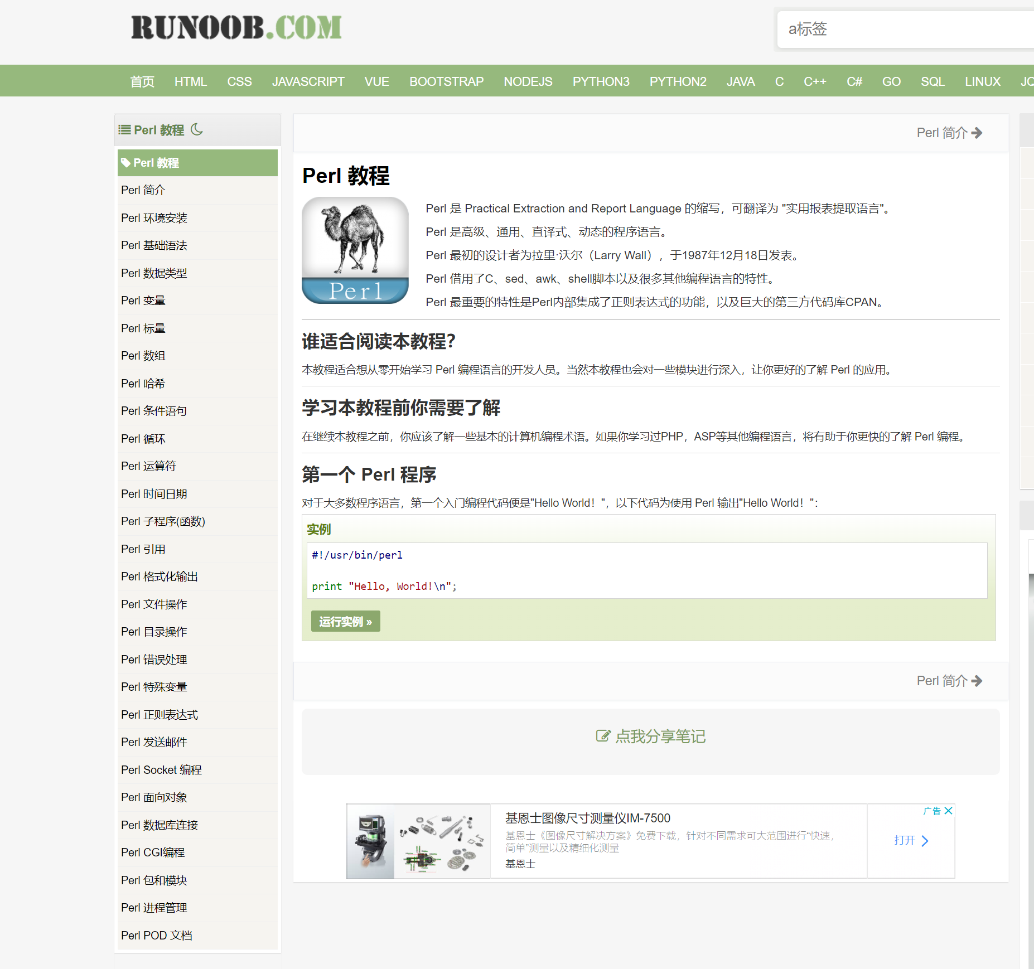Open Perl 环境安装 in the sidebar
The width and height of the screenshot is (1034, 969).
154,218
